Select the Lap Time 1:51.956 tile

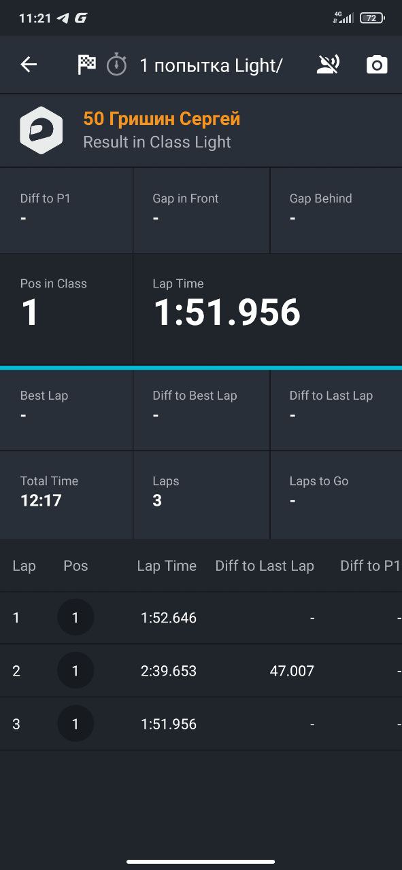[x=267, y=309]
